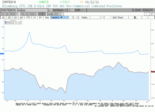Click the undo arrow icon
155x112 pixels.
click(147, 14)
